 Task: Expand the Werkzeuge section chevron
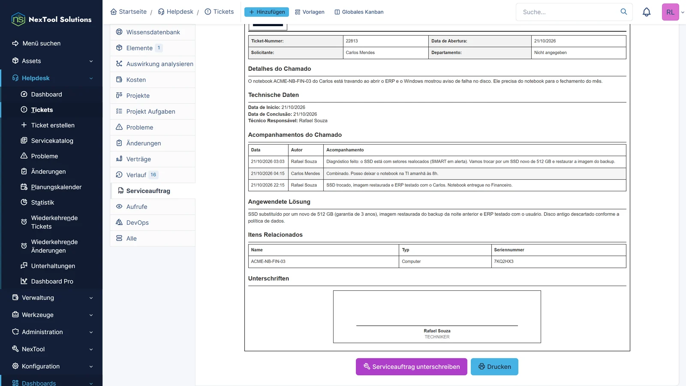pos(91,315)
